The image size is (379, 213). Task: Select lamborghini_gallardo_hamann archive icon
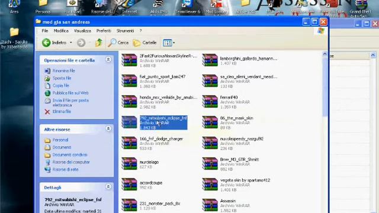[210, 60]
